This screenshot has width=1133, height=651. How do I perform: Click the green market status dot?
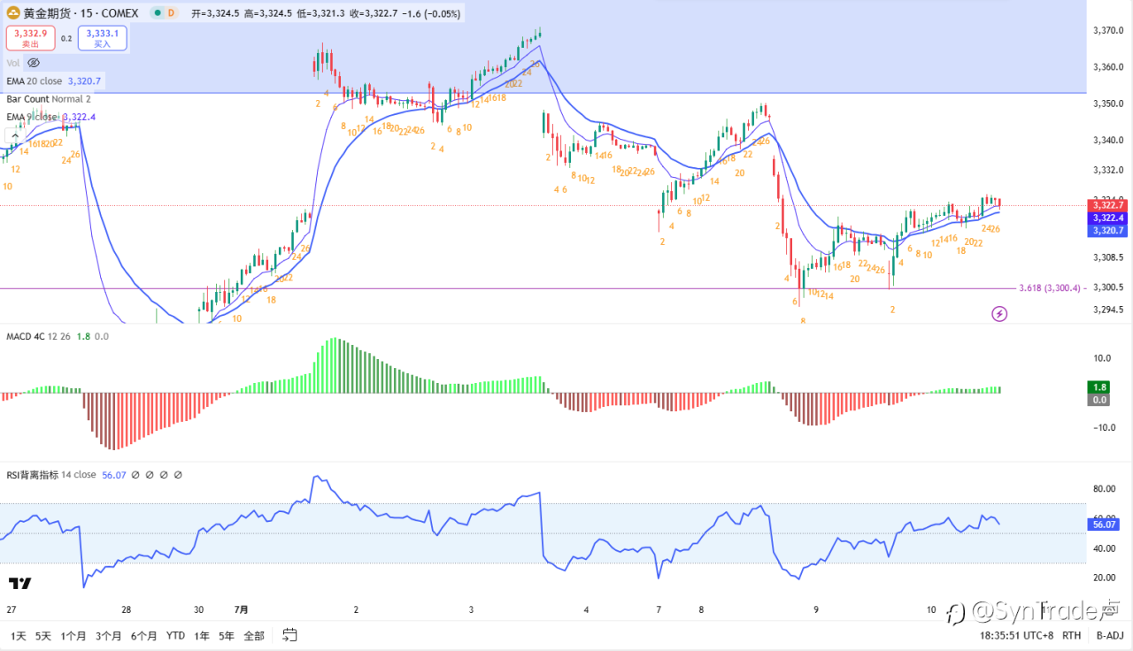point(157,13)
